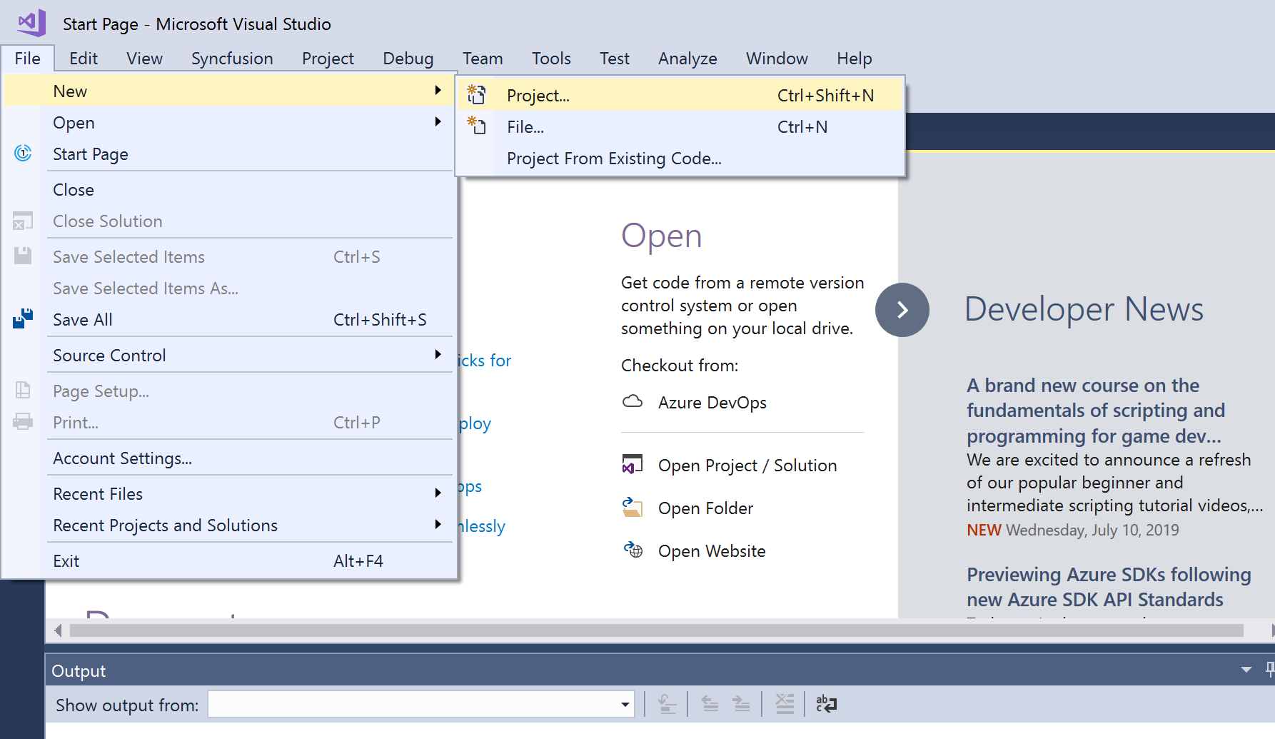Expand the Source Control submenu arrow
1275x739 pixels.
click(x=438, y=354)
